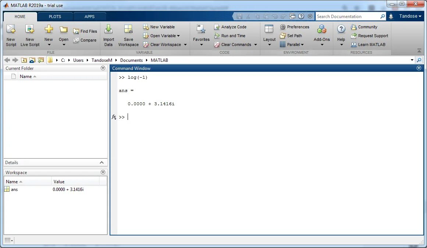Search the current folder magnifier icon
This screenshot has height=248, width=427.
click(419, 60)
